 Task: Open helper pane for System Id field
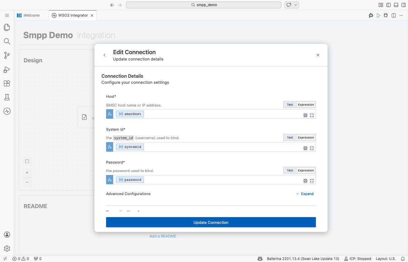tap(305, 148)
